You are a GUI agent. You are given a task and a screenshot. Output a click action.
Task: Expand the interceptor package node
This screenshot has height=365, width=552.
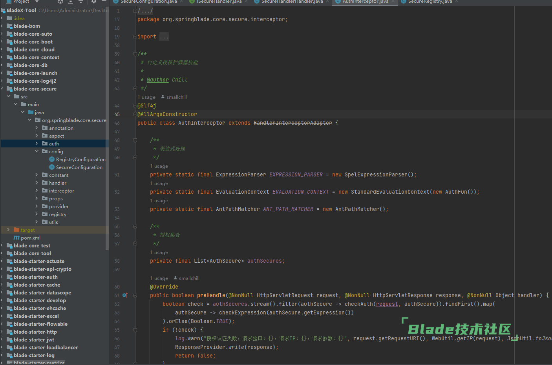37,191
